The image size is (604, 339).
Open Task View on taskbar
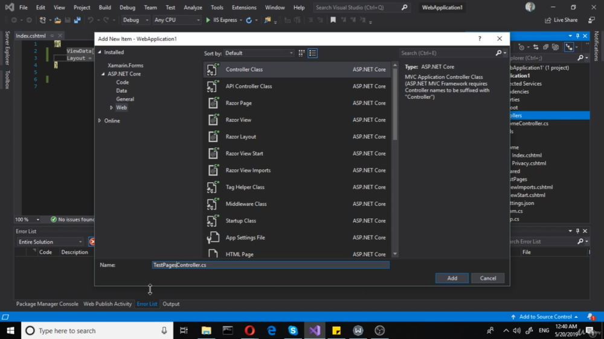184,331
